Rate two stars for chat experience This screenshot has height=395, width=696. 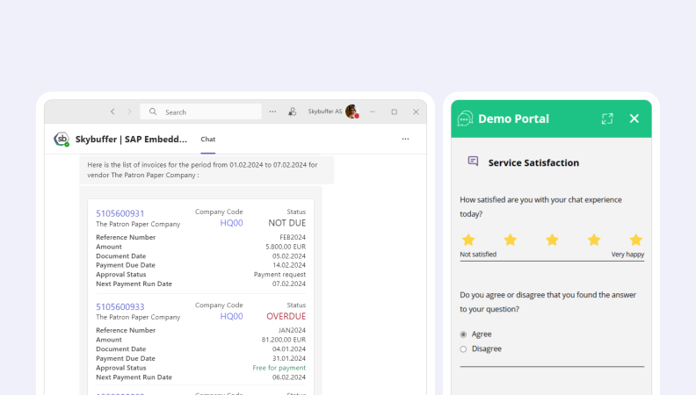pyautogui.click(x=511, y=240)
